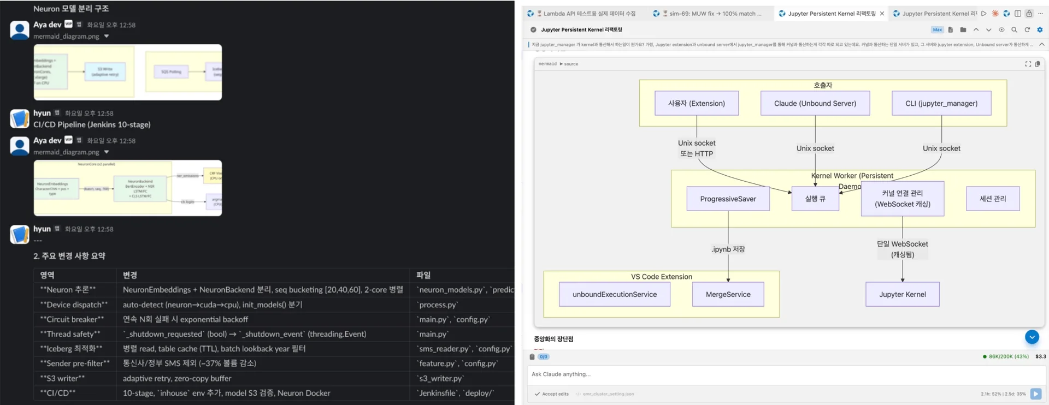1049x405 pixels.
Task: Click the settings gear icon in Claude panel
Action: tap(1040, 30)
